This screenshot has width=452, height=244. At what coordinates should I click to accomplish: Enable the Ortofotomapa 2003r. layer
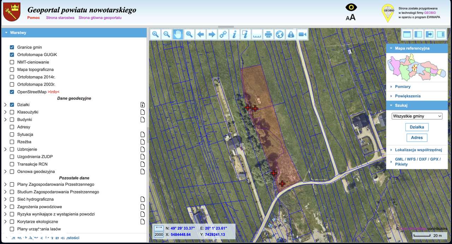pos(12,85)
